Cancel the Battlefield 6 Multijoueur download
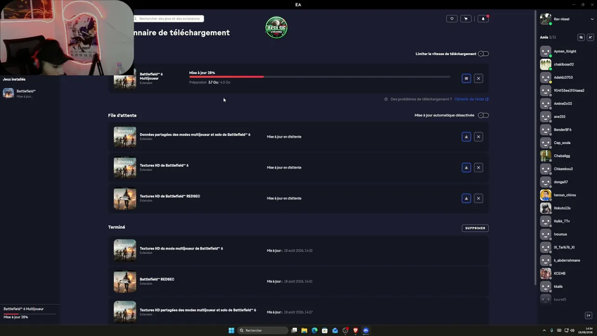The image size is (597, 336). point(478,78)
